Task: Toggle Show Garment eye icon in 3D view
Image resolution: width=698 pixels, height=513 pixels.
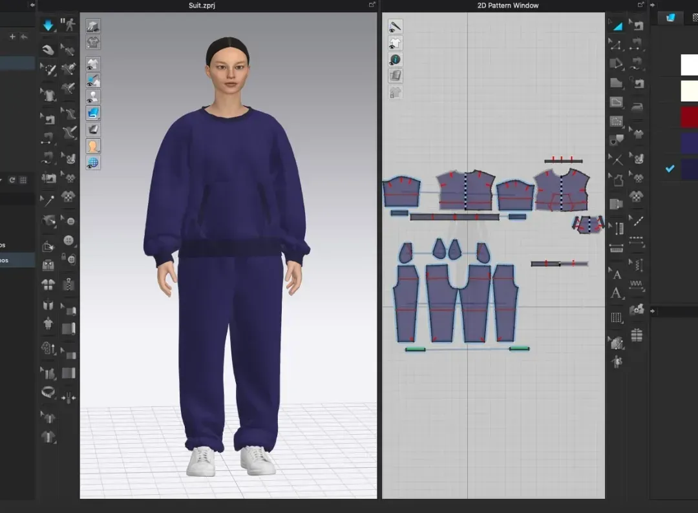Action: (x=93, y=64)
